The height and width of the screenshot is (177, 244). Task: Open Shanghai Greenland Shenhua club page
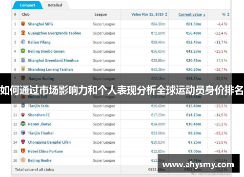[x=53, y=60]
